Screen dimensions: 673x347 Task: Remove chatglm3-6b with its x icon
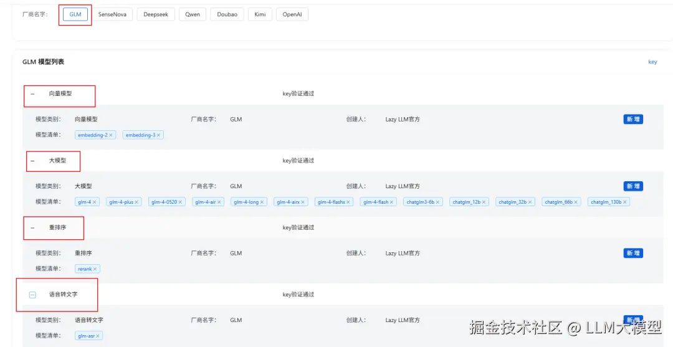point(438,202)
